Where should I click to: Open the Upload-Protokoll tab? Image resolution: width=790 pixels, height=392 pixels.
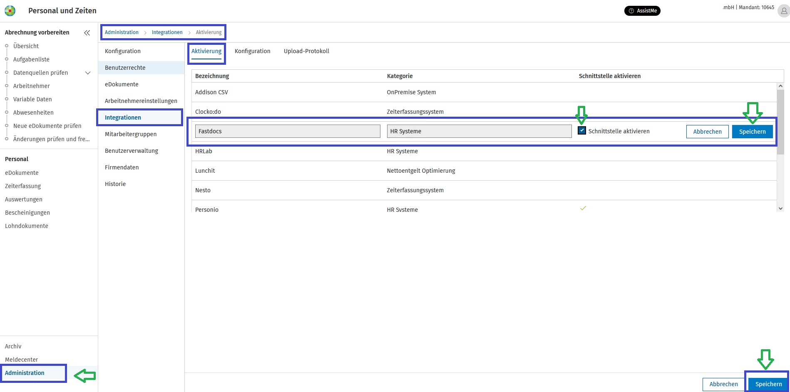point(306,51)
